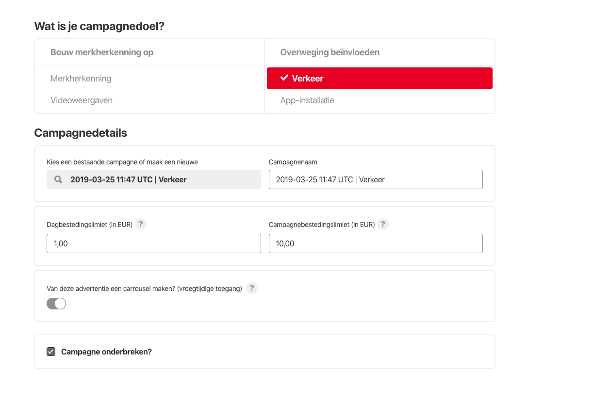Open the existing campaign search box
Viewport: 594px width, 419px height.
point(154,179)
